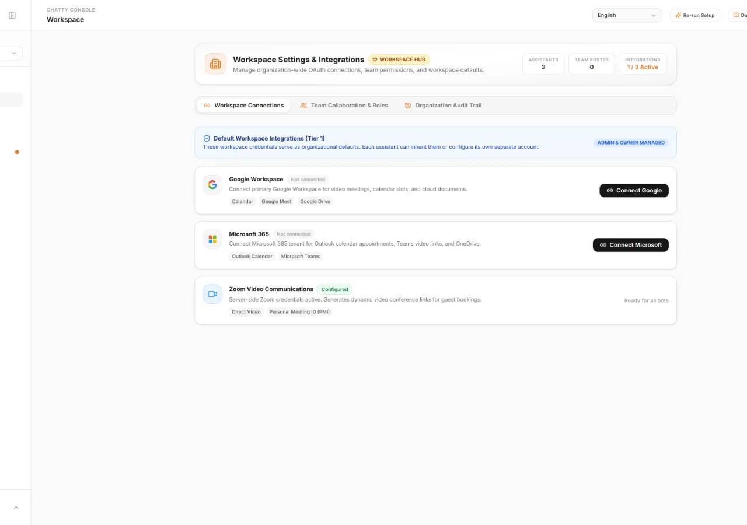Click the Outlook Calendar tag
Screen dimensions: 747x525
tap(252, 257)
